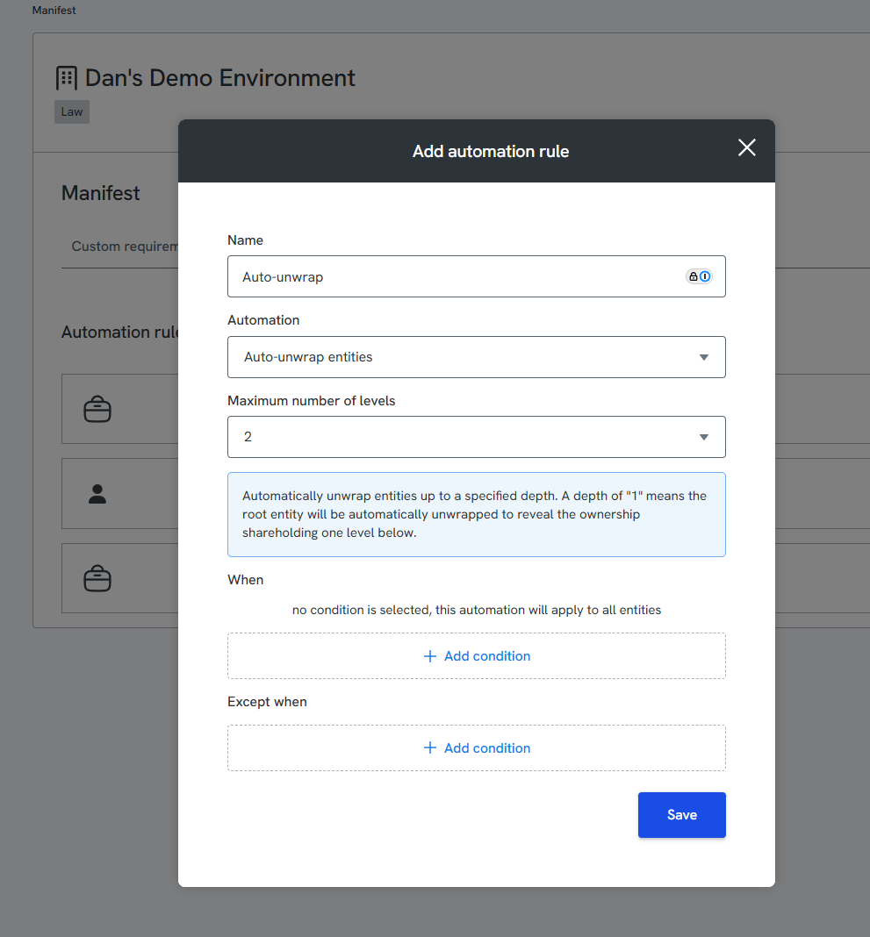Click the briefcase icon in third automation rule row
Screen dimensions: 870x937
pyautogui.click(x=97, y=578)
